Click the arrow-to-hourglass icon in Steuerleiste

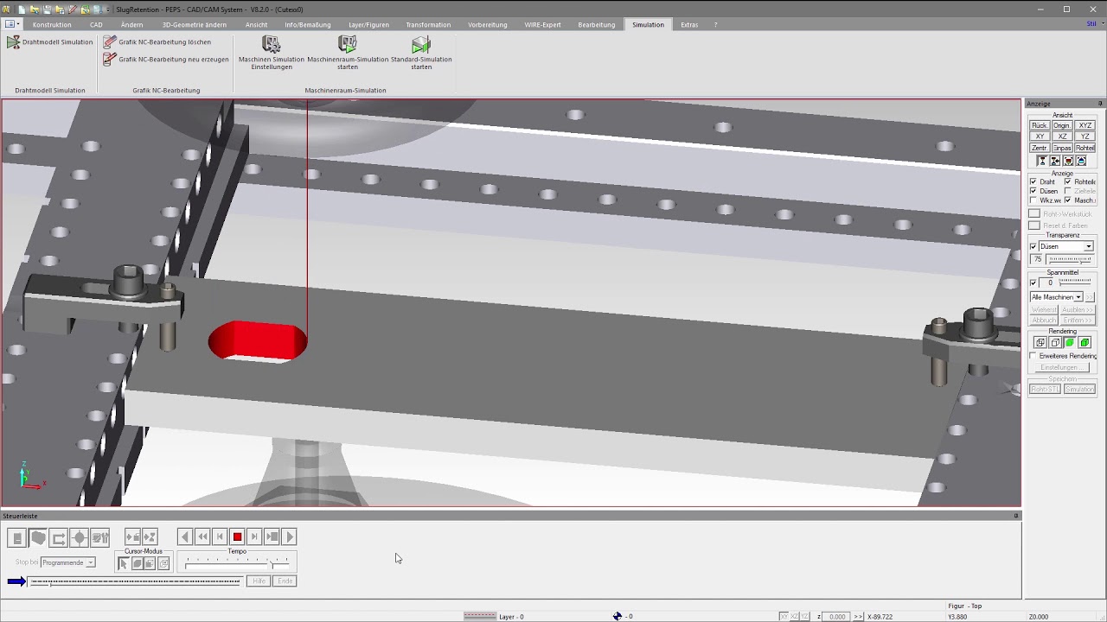tap(150, 537)
